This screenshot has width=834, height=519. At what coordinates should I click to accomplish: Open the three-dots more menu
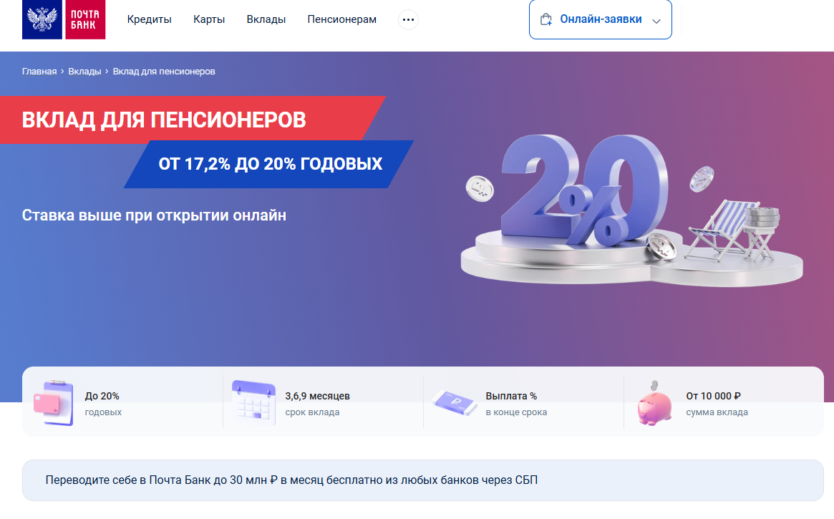point(408,19)
